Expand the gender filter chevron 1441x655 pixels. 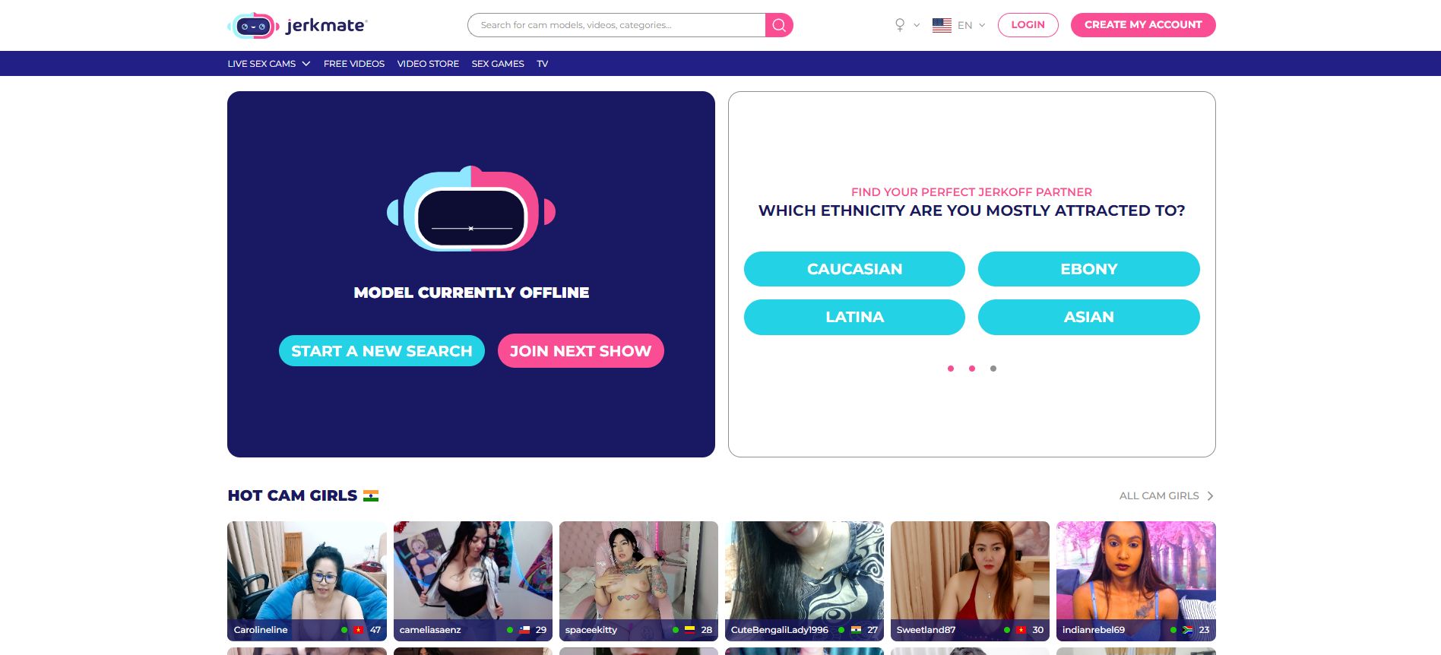(x=917, y=25)
